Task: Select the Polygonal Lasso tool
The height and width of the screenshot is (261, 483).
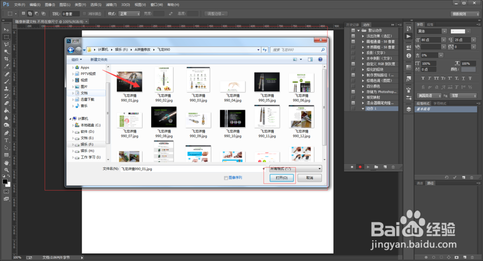Action: click(x=6, y=44)
